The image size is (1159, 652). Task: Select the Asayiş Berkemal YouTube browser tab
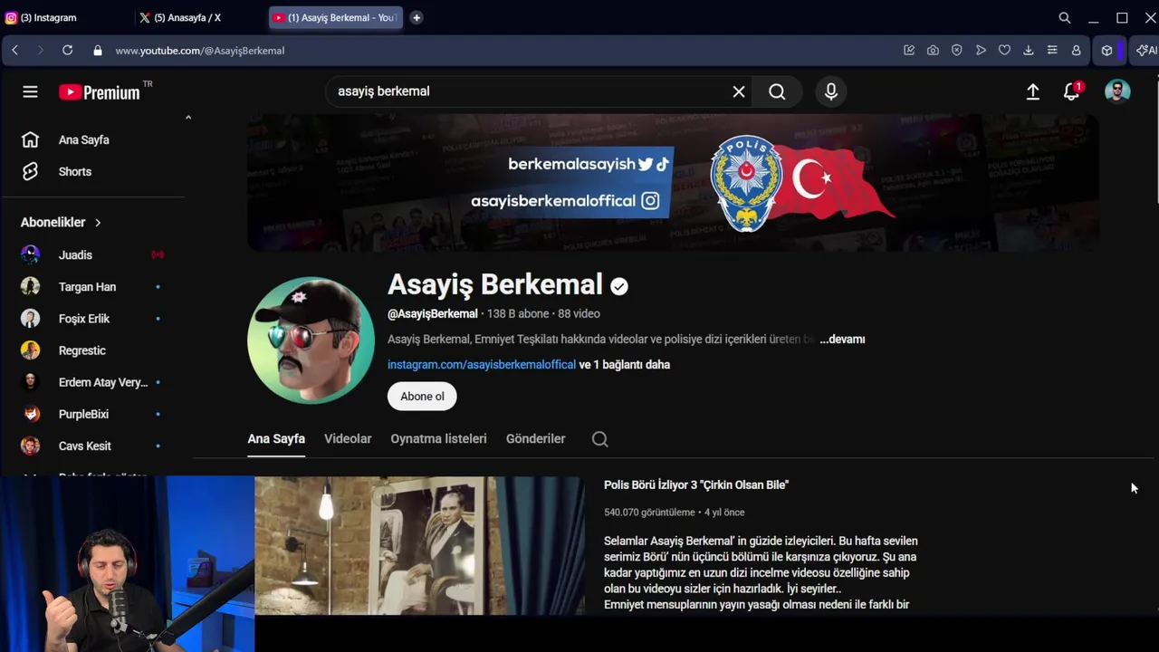tap(335, 17)
